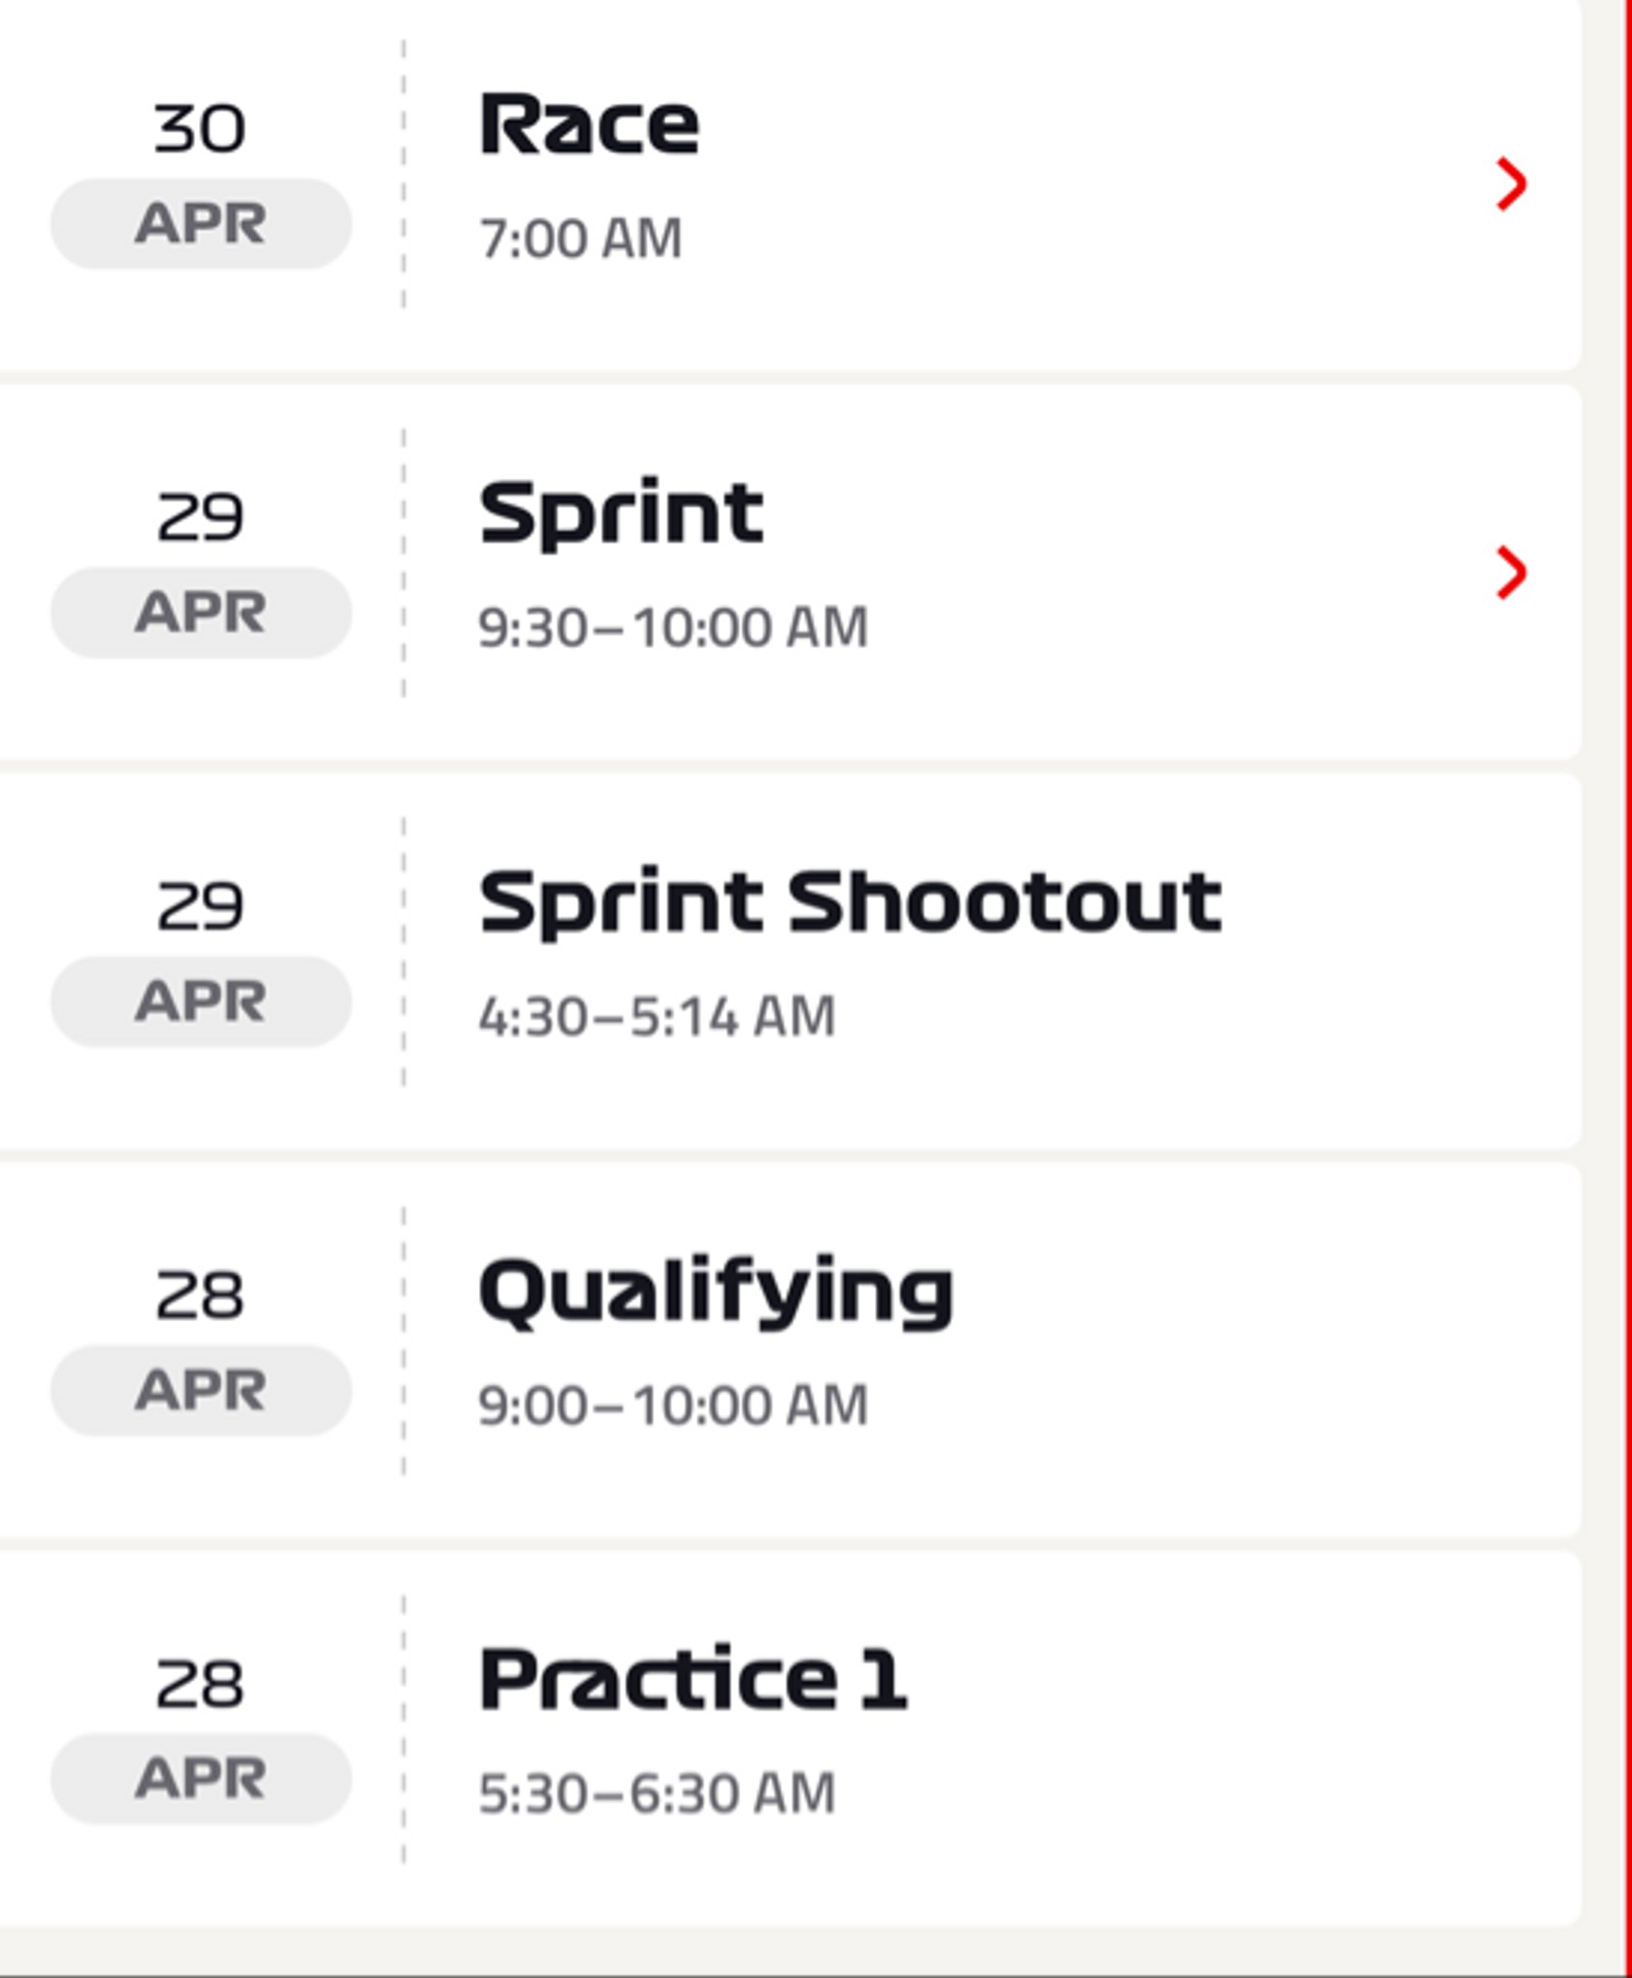The image size is (1632, 1978).
Task: Open the Sprint session chevron arrow
Action: (1511, 573)
